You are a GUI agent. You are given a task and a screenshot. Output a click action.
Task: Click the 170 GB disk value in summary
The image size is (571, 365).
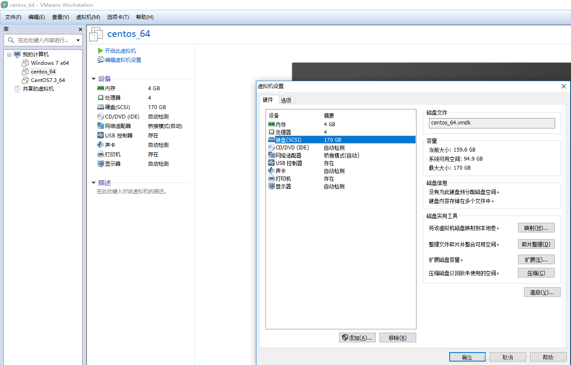pyautogui.click(x=157, y=107)
